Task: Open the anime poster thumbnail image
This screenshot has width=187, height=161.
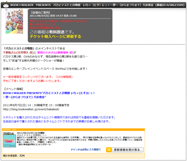Action: point(14,21)
